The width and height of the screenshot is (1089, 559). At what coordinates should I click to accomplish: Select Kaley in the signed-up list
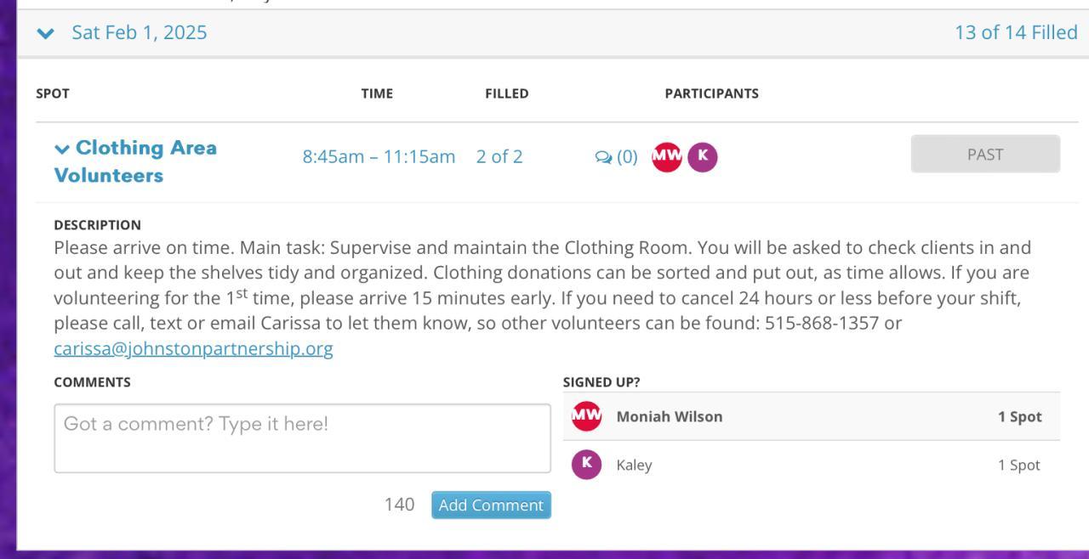coord(634,466)
